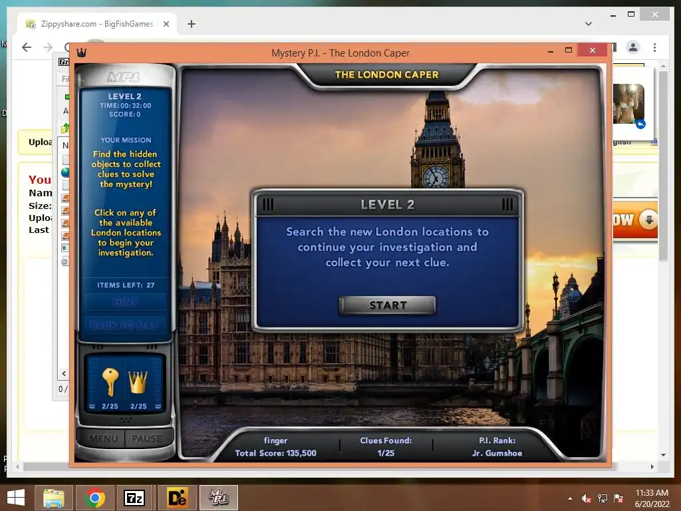Open the Chrome profile avatar
This screenshot has height=511, width=681.
tap(633, 47)
